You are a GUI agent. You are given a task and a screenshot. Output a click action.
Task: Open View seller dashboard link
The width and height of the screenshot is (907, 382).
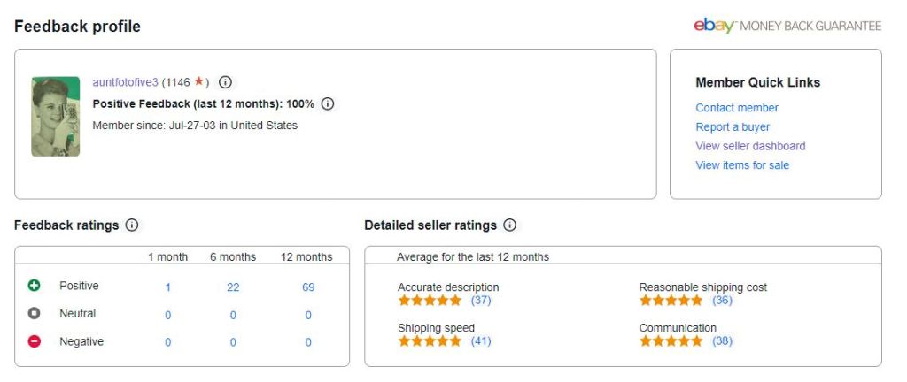point(750,146)
